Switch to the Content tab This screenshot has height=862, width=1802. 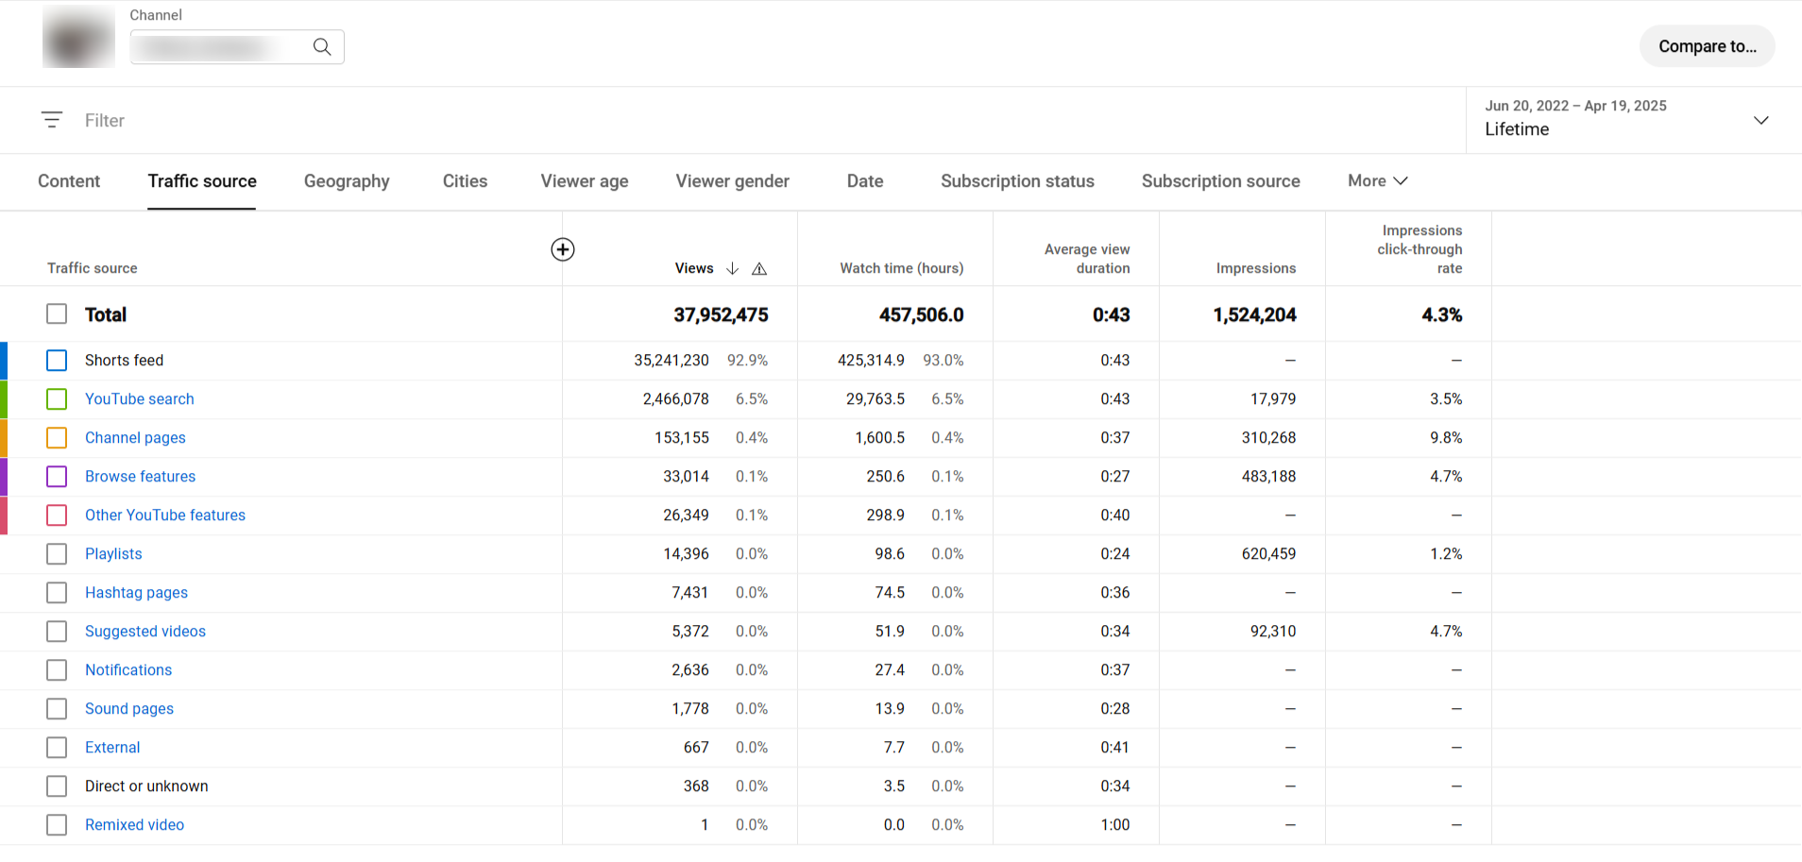point(69,181)
